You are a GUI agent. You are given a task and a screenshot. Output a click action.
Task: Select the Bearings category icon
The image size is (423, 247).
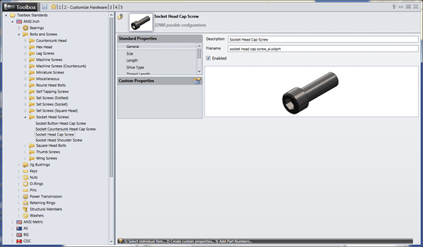26,28
